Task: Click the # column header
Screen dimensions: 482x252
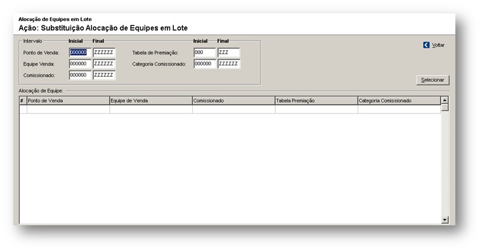Action: [23, 101]
